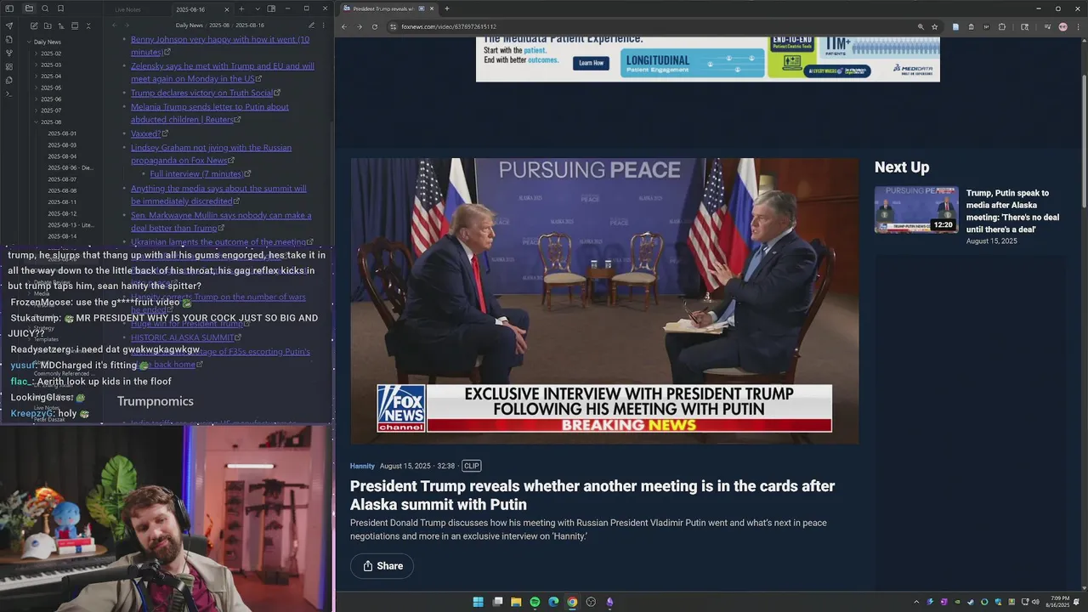The height and width of the screenshot is (612, 1088).
Task: Open the Obsidian tab list dropdown arrow
Action: (x=257, y=8)
